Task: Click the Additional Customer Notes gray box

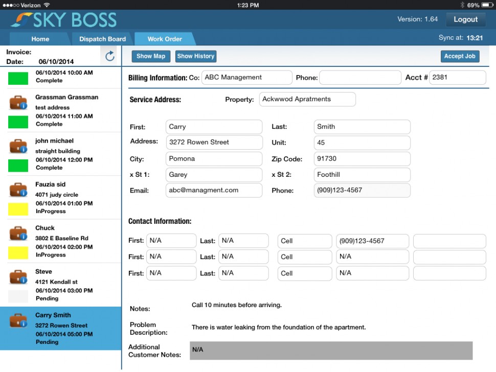Action: coord(331,351)
